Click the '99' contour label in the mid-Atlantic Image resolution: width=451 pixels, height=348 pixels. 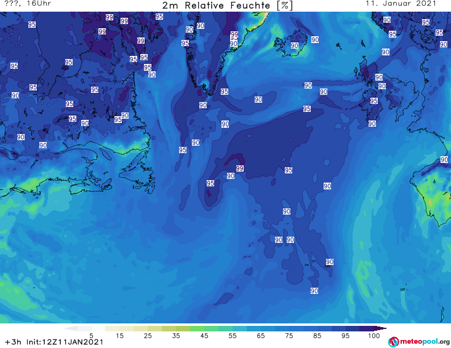point(239,168)
